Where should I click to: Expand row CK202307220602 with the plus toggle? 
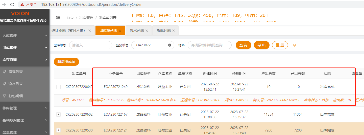[58, 114]
